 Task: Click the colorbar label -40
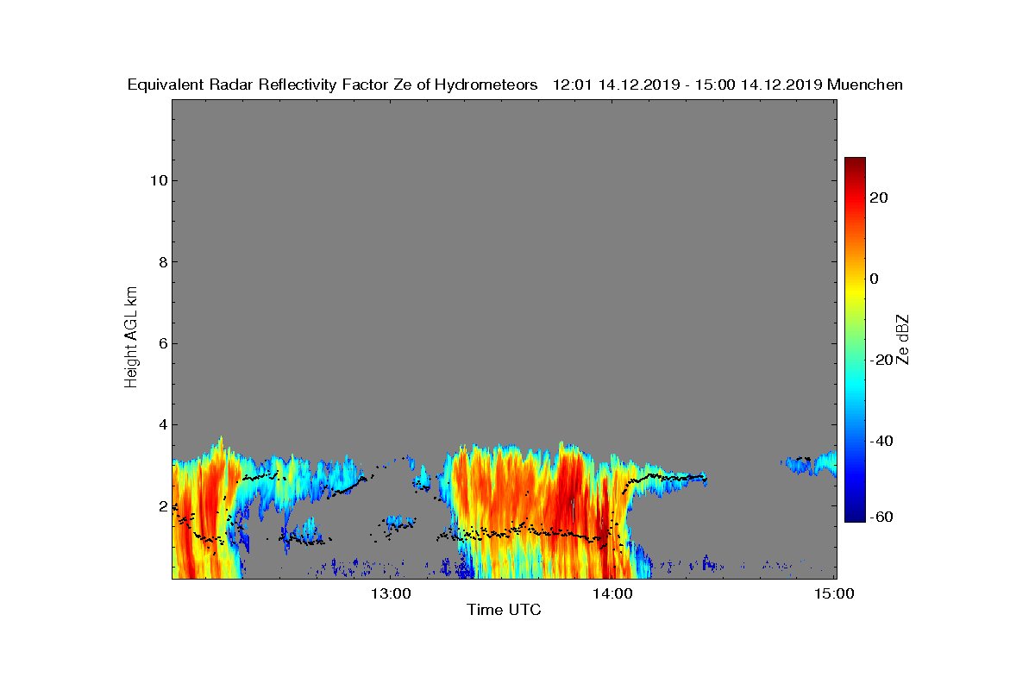(x=882, y=441)
